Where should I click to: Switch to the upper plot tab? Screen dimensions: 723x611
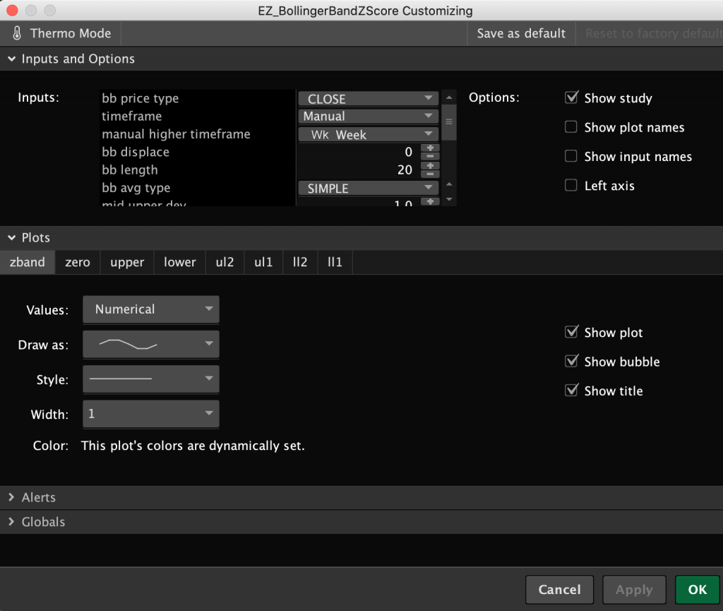point(126,262)
